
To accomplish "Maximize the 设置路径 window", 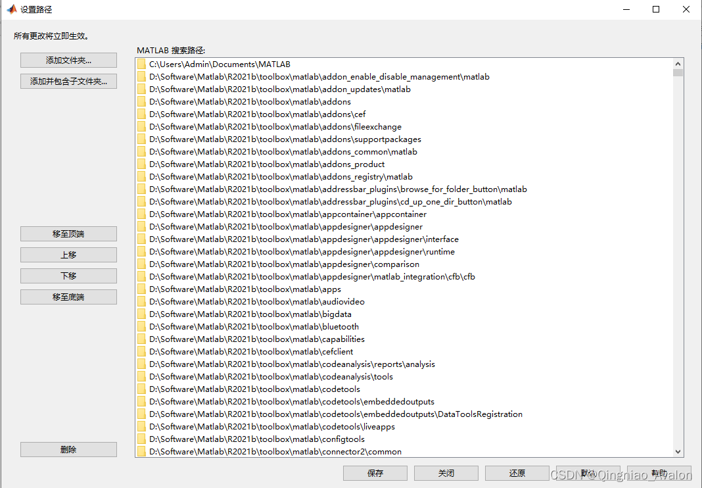I will [656, 9].
